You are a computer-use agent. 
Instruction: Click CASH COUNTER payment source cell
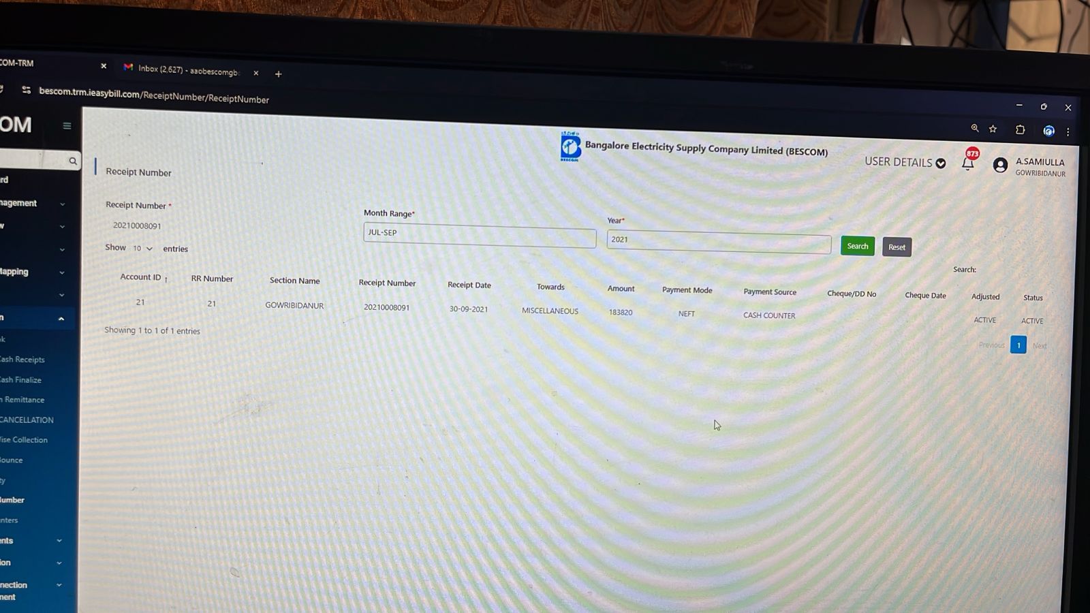pyautogui.click(x=769, y=315)
